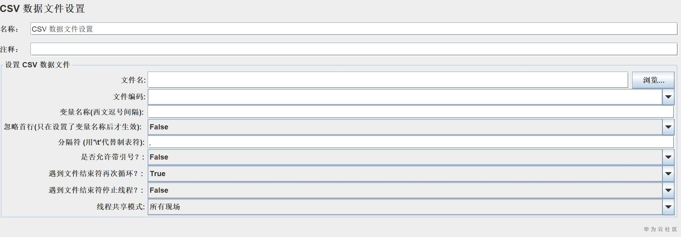The image size is (681, 237).
Task: Open the 文件编码 dropdown arrow
Action: click(668, 97)
